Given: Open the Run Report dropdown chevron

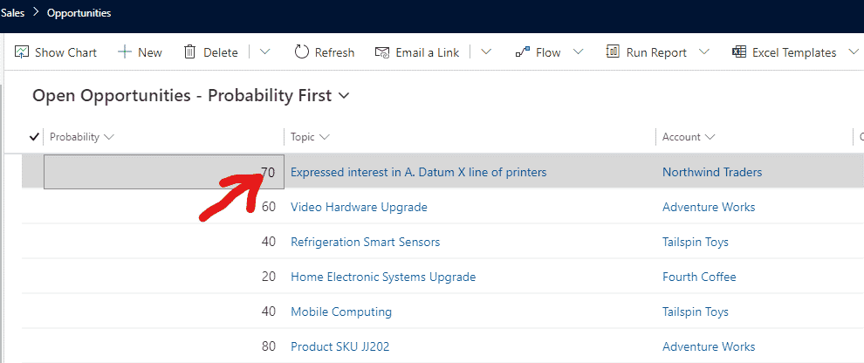Looking at the screenshot, I should 703,52.
